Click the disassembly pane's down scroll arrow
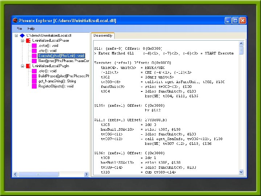This screenshot has width=261, height=196. [241, 172]
